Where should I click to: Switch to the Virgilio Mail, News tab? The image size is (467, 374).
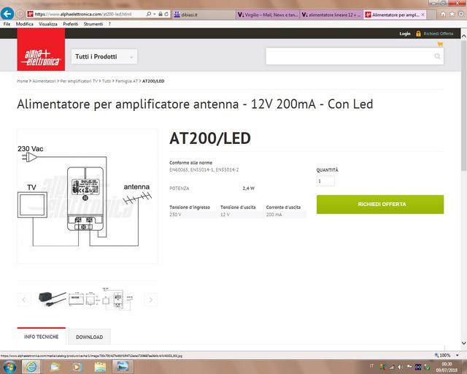[268, 15]
